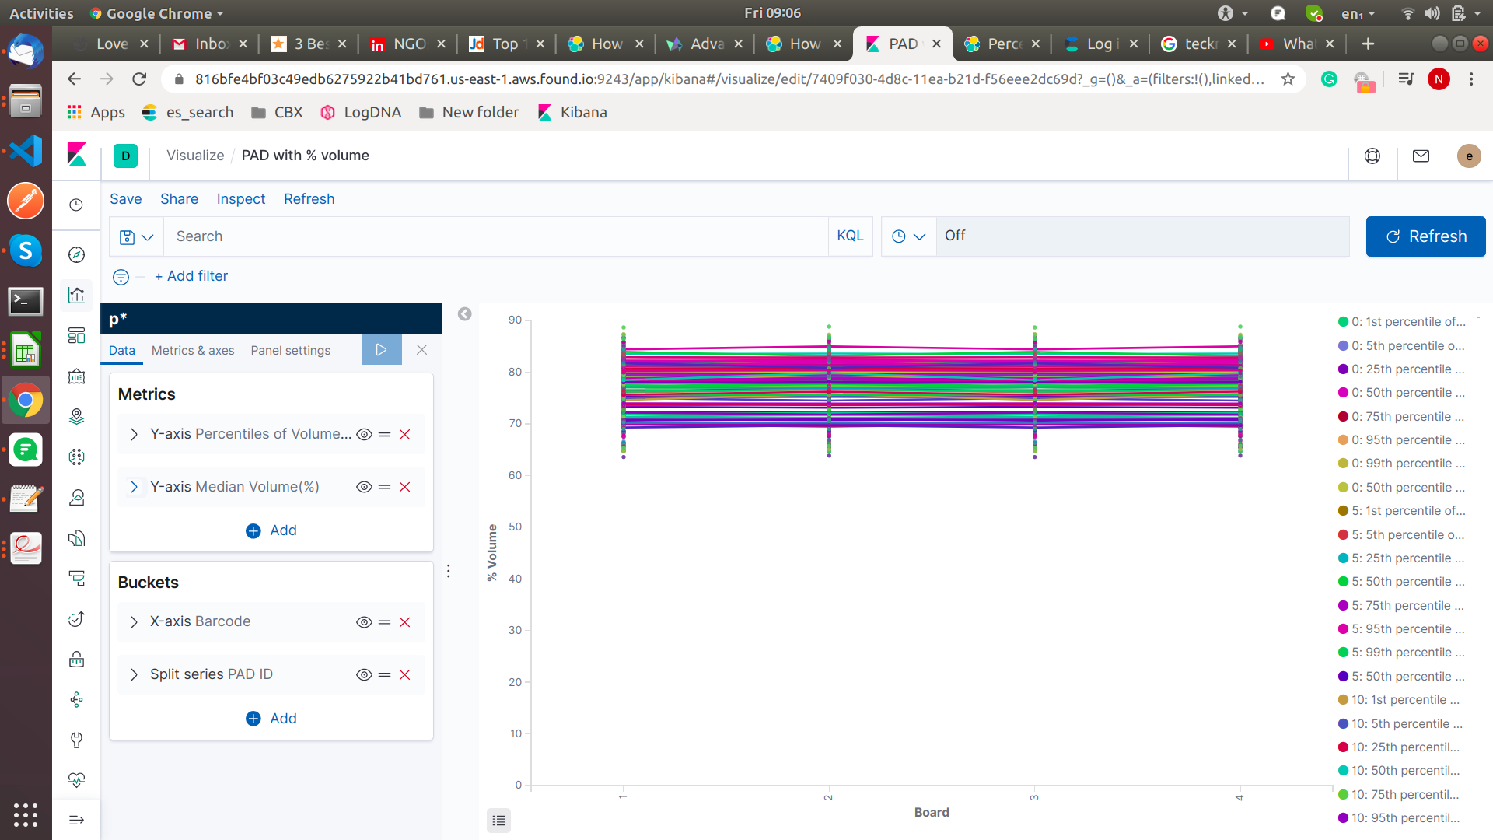Click the blue Refresh button
Image resolution: width=1493 pixels, height=840 pixels.
(x=1425, y=236)
